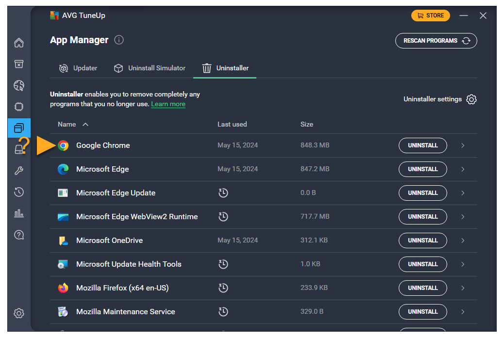The height and width of the screenshot is (337, 504).
Task: Click the wrench tools sidebar icon
Action: click(x=19, y=171)
